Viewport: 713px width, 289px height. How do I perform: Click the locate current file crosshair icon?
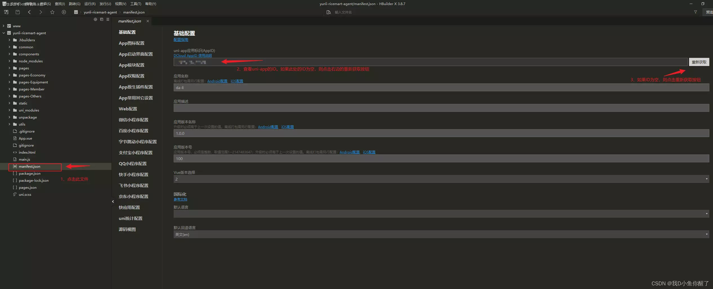point(95,19)
